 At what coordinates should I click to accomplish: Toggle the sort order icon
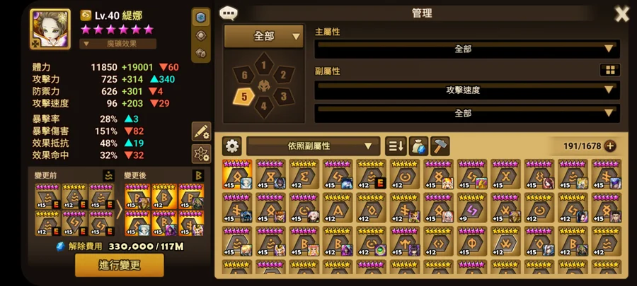coord(396,146)
